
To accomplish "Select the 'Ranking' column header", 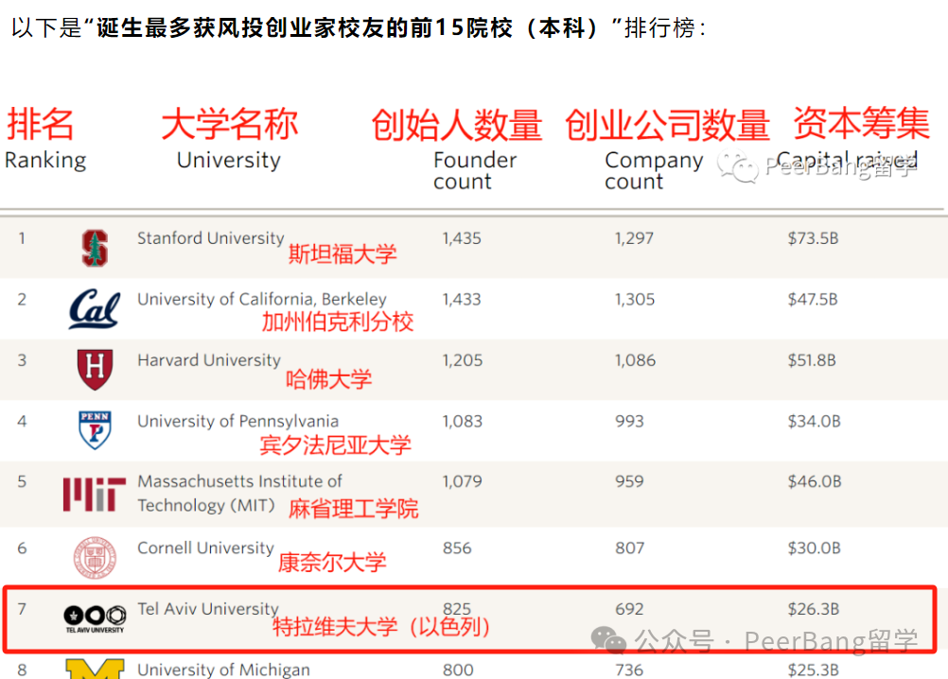I will tap(45, 160).
